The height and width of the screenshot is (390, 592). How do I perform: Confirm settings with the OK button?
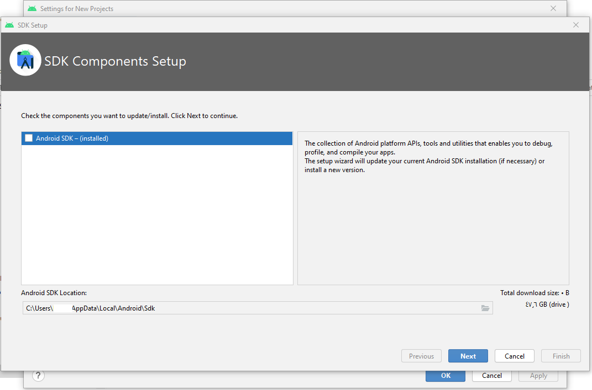click(x=446, y=376)
